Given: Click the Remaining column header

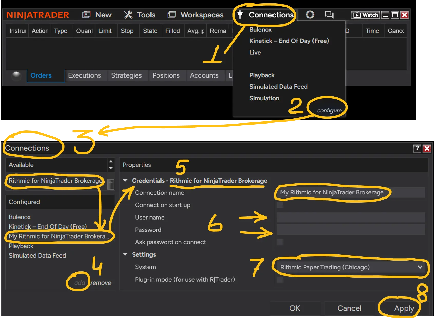Looking at the screenshot, I should click(217, 31).
